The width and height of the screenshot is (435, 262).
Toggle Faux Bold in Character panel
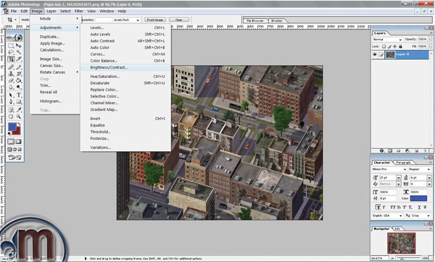377,207
